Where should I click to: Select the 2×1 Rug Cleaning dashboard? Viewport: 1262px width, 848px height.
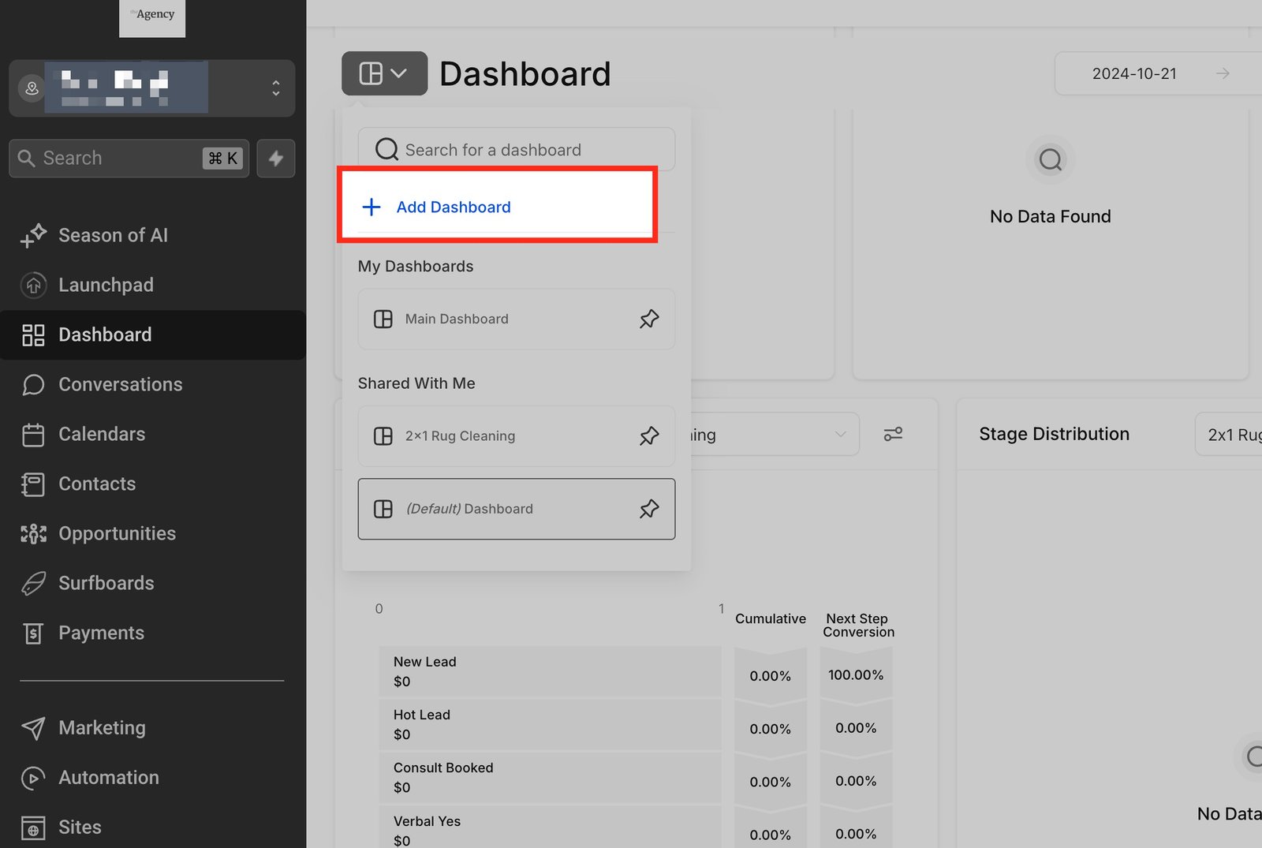[x=460, y=436]
